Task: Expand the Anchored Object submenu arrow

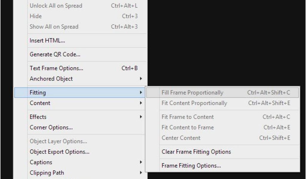Action: pos(141,79)
